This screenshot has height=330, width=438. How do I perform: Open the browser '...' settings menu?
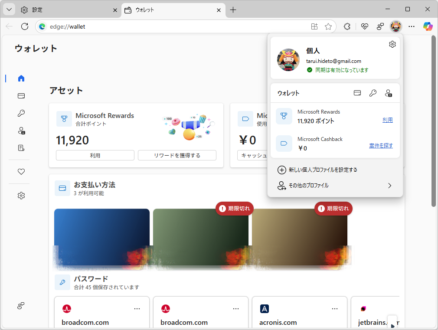point(411,26)
